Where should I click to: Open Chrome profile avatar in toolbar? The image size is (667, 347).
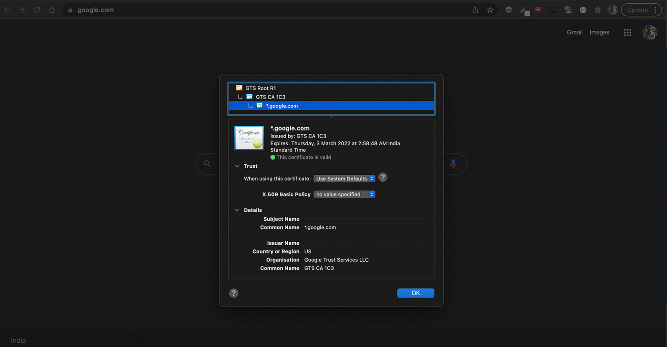(x=613, y=10)
